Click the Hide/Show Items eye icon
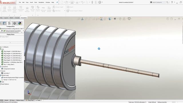Image resolution: width=183 pixels, height=103 pixels. tap(115, 19)
